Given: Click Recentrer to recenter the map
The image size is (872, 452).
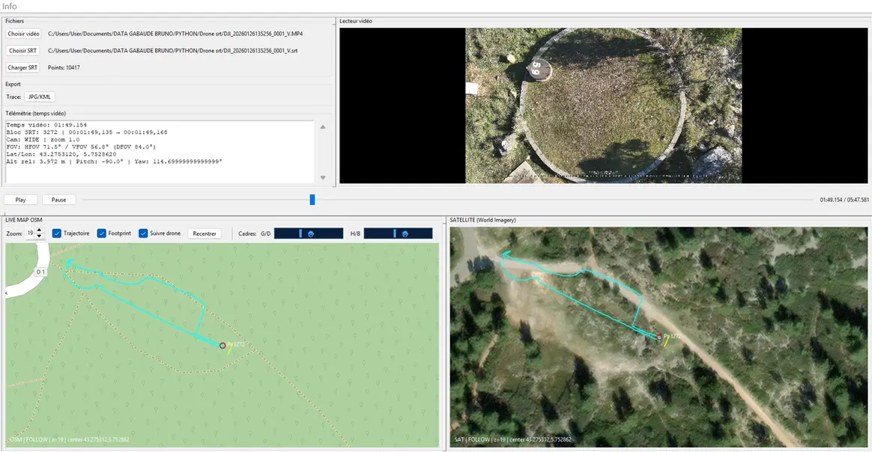Looking at the screenshot, I should pyautogui.click(x=205, y=233).
